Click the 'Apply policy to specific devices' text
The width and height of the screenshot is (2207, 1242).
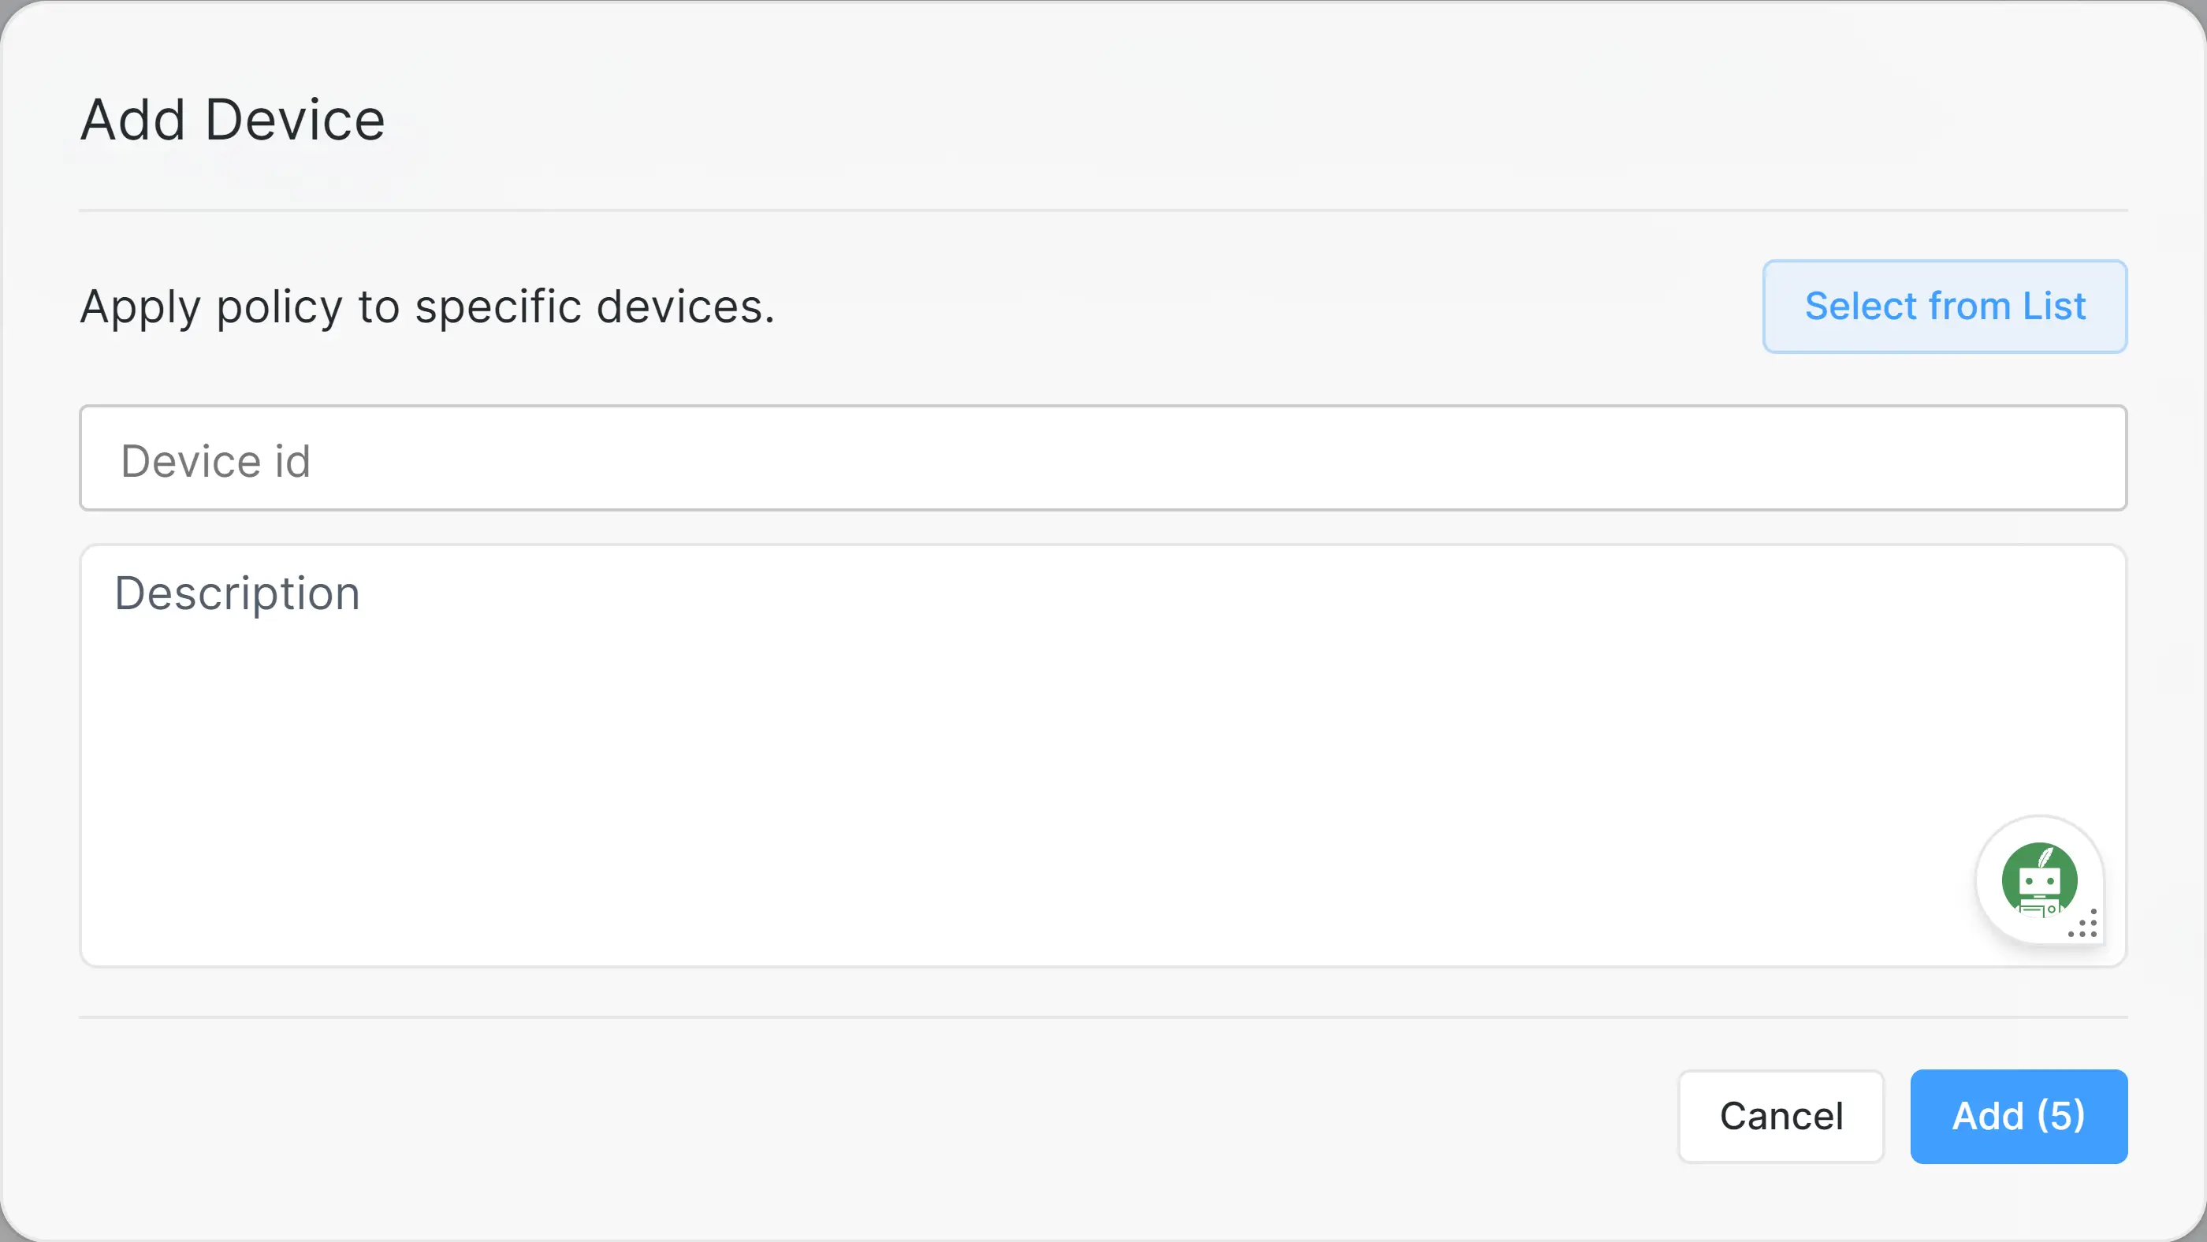click(x=427, y=307)
